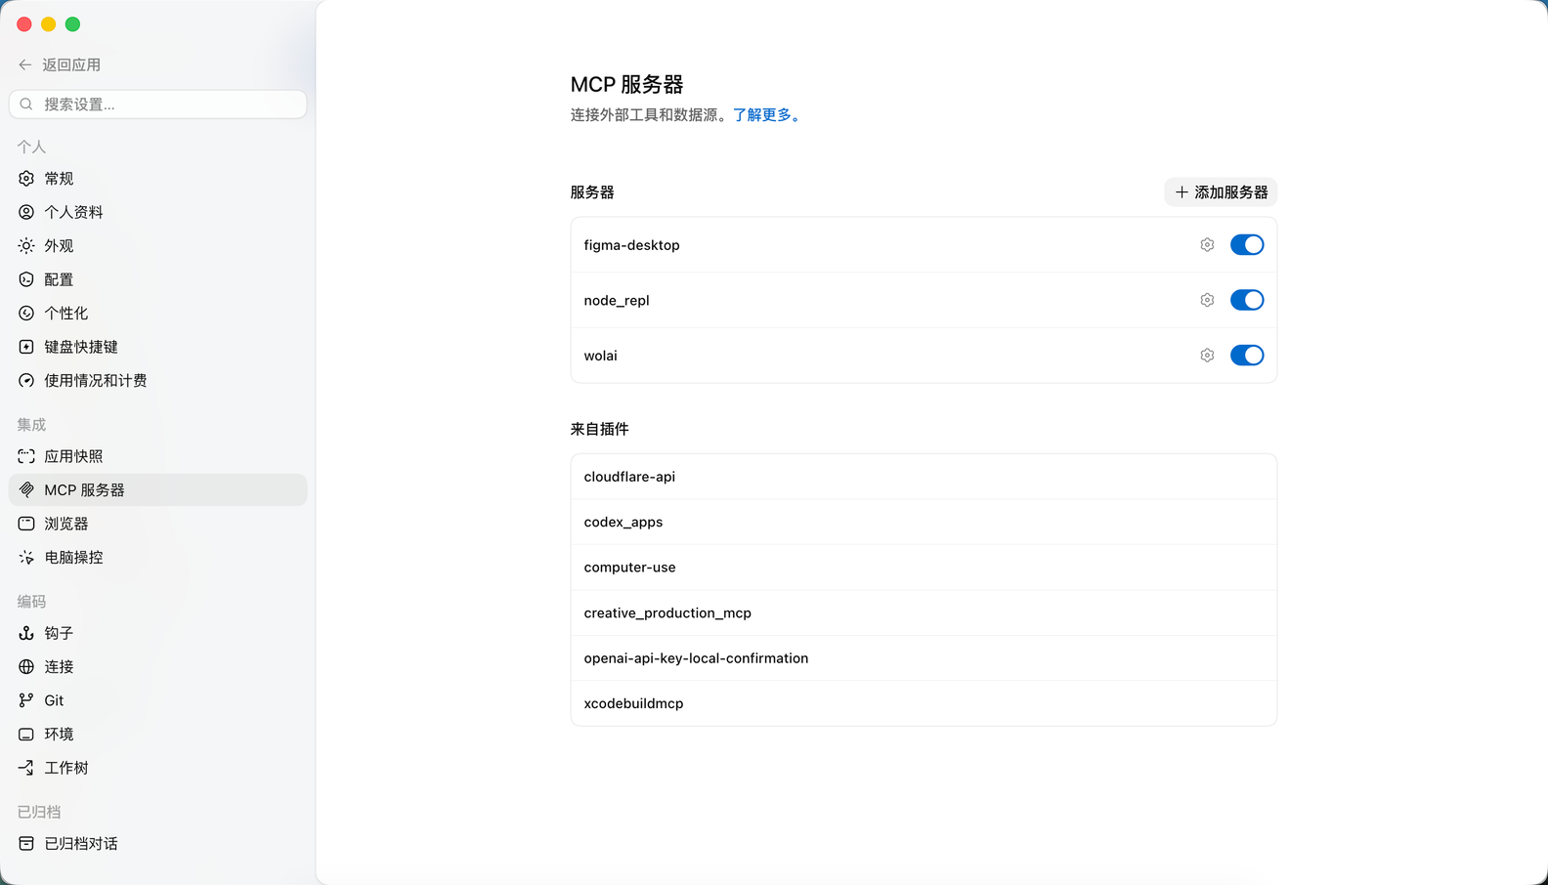Click the 连接 globe icon

point(26,667)
